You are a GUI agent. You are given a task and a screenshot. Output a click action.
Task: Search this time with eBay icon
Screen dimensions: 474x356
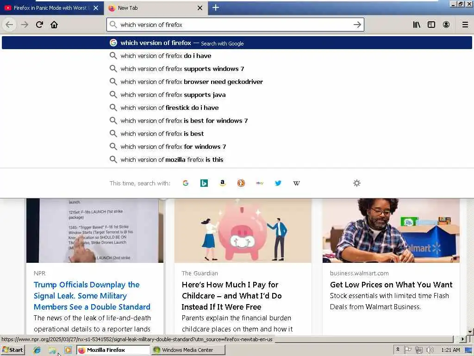[260, 183]
